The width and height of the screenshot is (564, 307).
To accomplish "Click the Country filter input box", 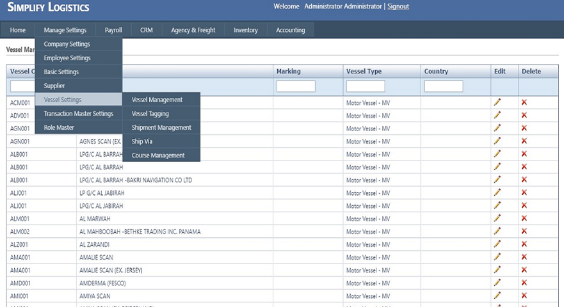I will click(444, 86).
